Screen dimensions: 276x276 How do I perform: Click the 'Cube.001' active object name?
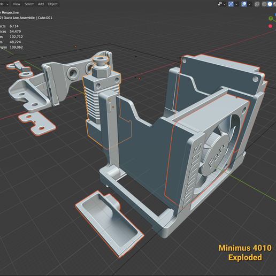pyautogui.click(x=45, y=18)
